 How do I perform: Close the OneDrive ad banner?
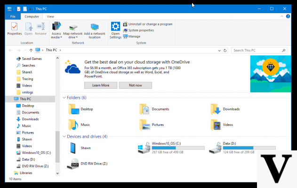click(x=284, y=60)
